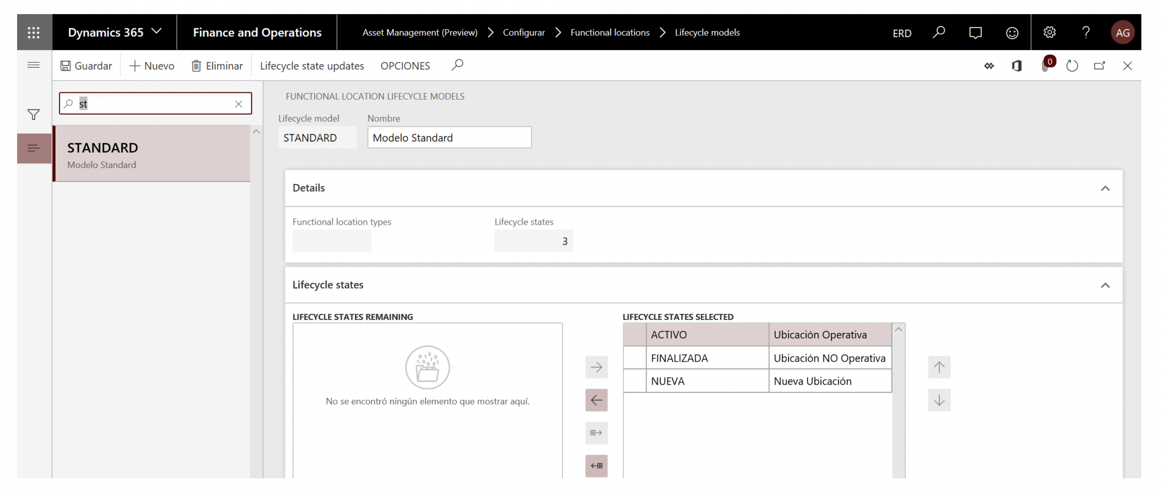
Task: Open the navigation search magnifier
Action: (x=939, y=32)
